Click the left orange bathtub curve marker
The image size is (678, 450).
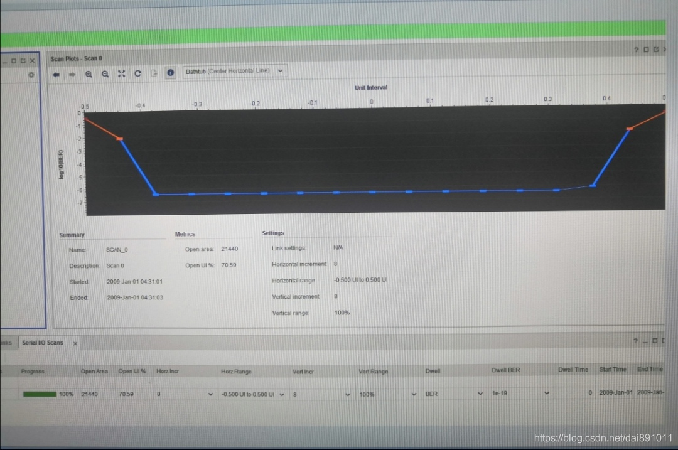[x=120, y=139]
